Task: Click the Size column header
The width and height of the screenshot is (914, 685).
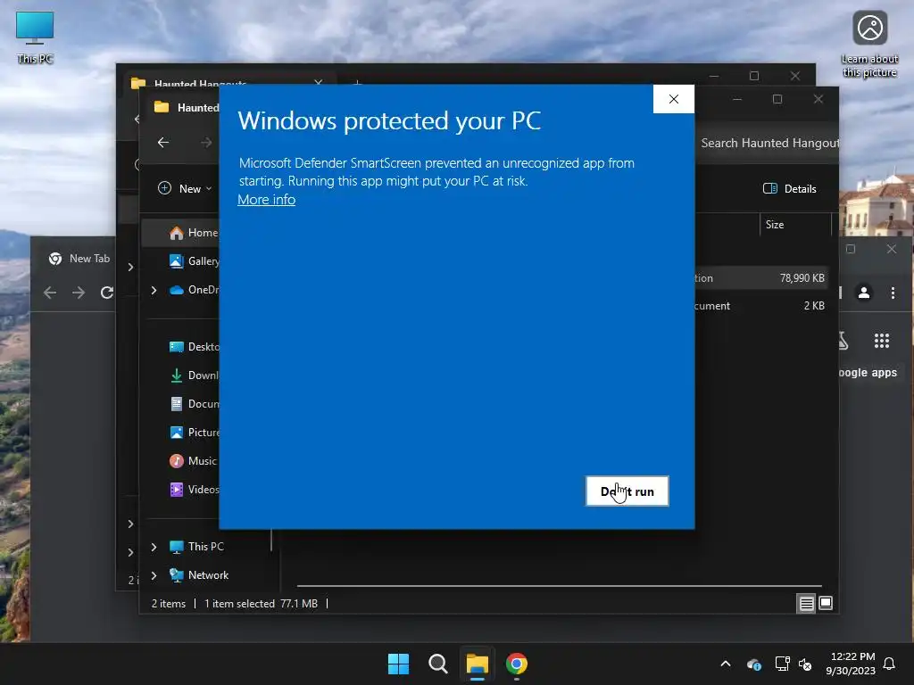Action: [x=795, y=224]
